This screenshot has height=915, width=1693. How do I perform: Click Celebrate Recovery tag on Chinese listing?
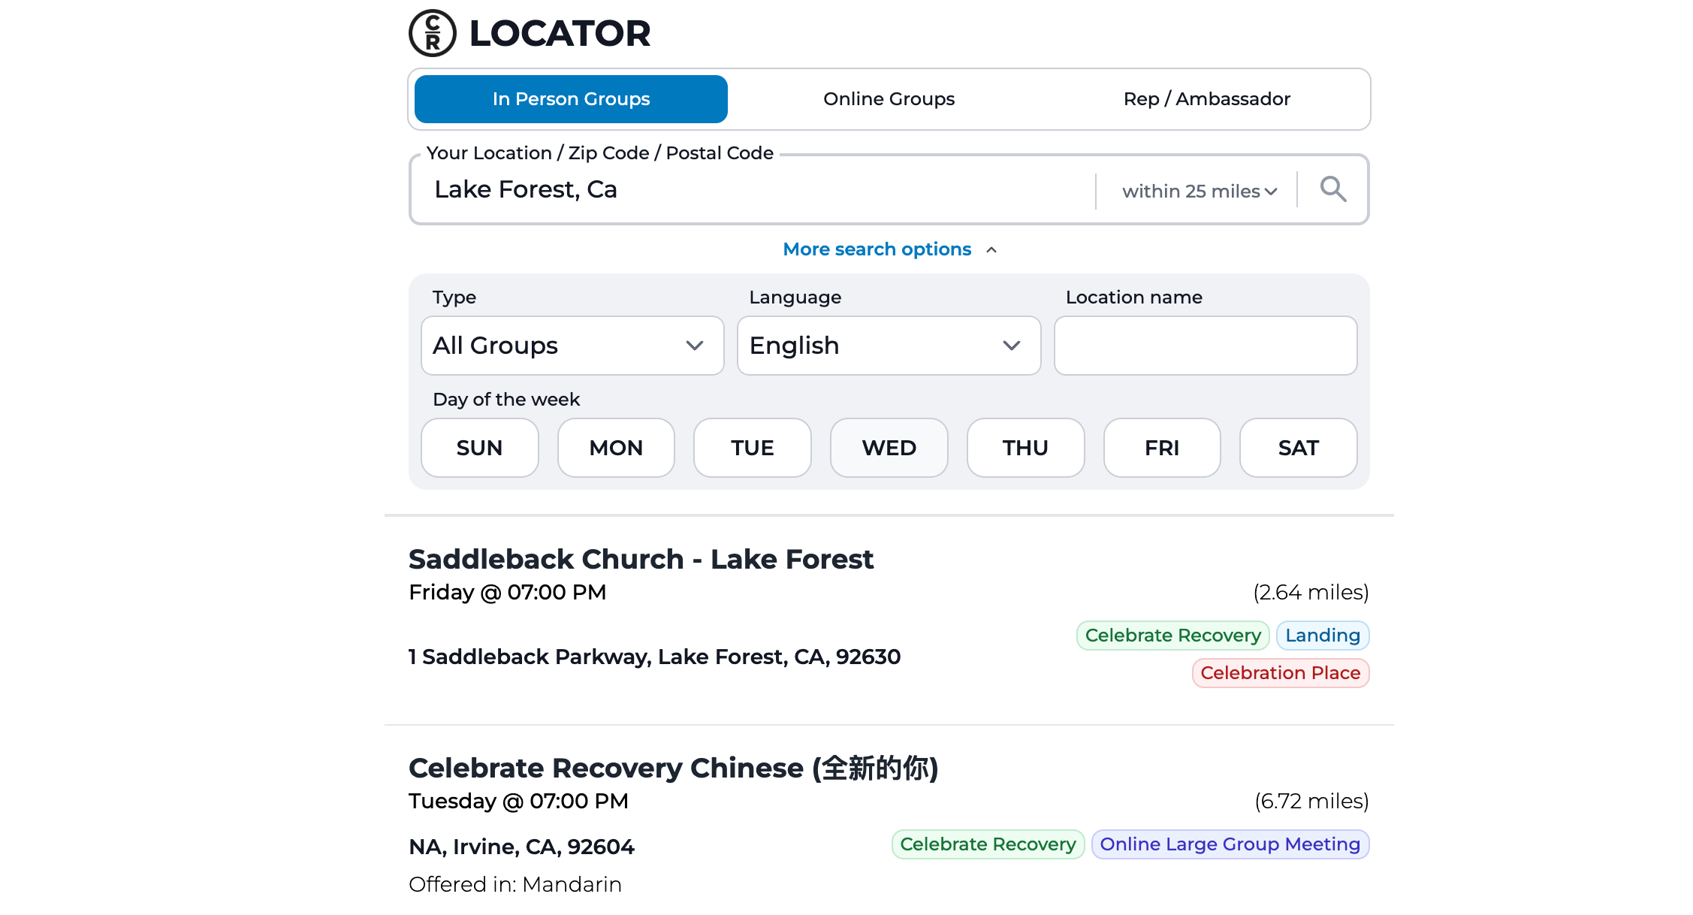coord(988,844)
